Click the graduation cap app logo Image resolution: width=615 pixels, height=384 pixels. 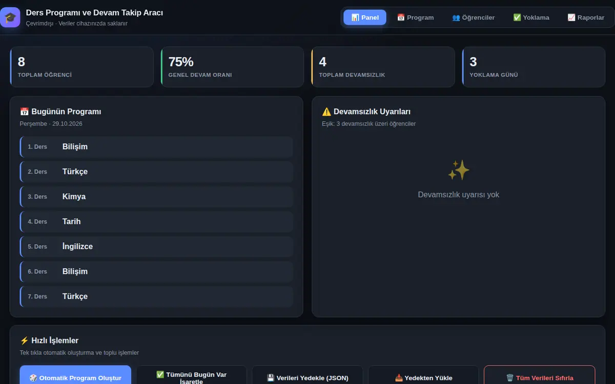(10, 17)
